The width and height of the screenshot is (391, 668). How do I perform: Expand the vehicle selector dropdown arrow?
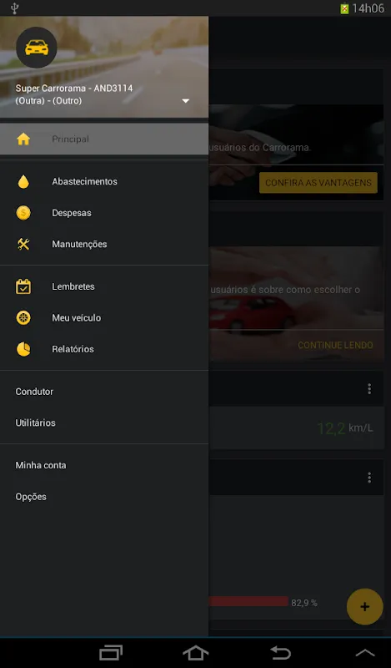click(x=186, y=101)
